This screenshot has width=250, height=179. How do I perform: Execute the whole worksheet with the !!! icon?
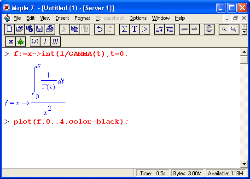pyautogui.click(x=55, y=42)
